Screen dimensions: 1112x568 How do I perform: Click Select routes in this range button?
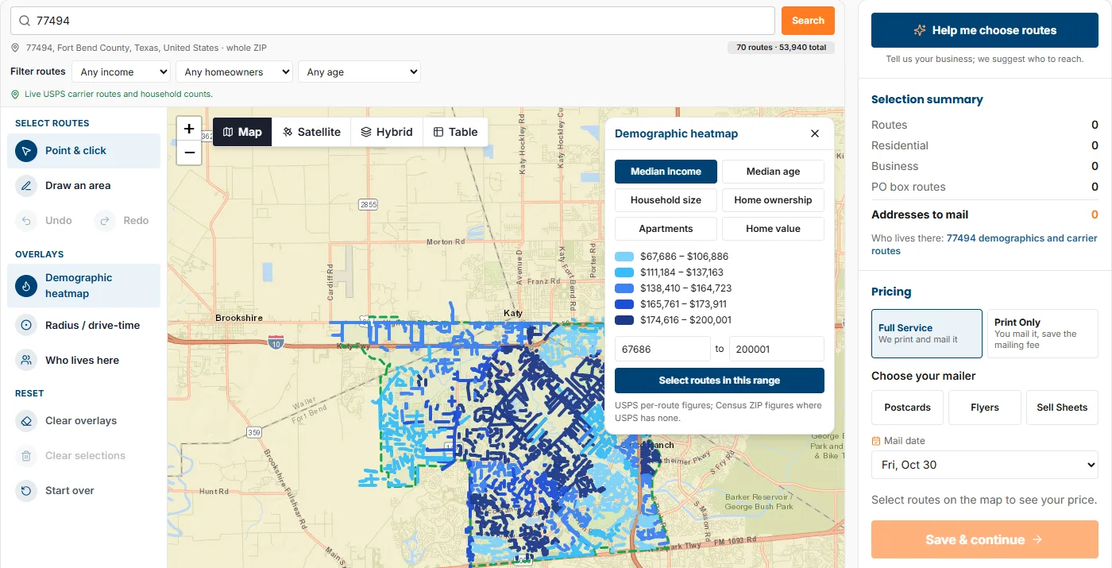pos(720,381)
